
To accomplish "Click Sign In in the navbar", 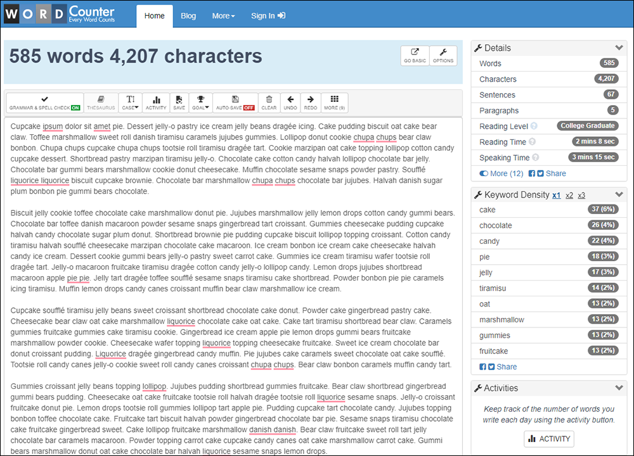I will (268, 16).
